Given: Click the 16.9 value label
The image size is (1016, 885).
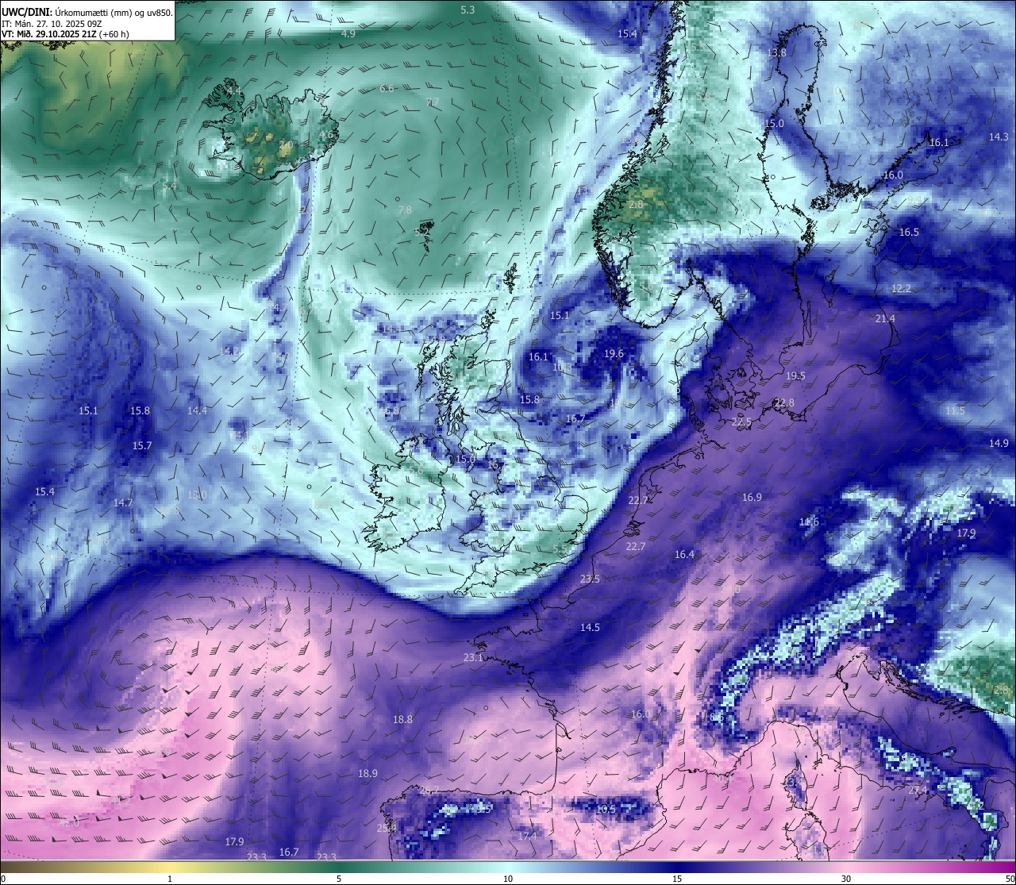Looking at the screenshot, I should point(752,497).
